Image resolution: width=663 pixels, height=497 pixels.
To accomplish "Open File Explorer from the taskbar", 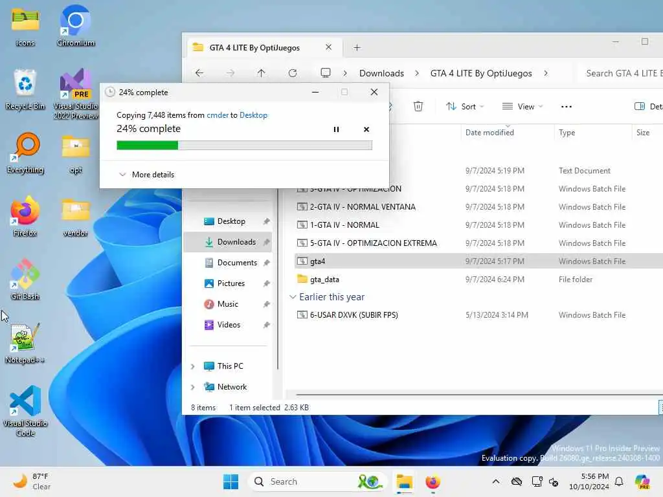I will coord(404,481).
